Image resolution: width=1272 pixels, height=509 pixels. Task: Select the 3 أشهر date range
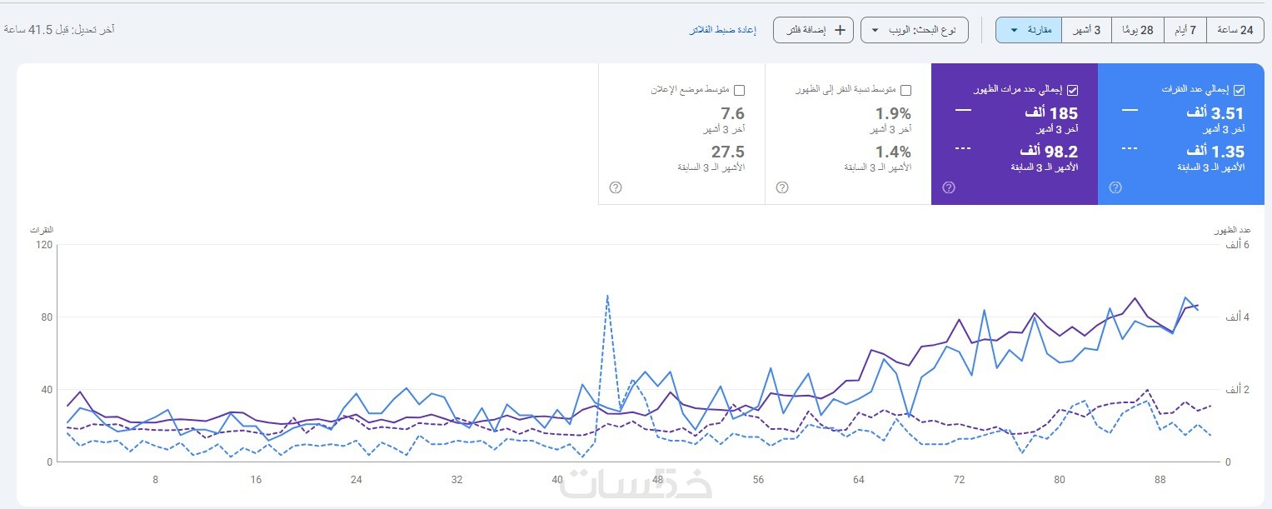(1086, 30)
